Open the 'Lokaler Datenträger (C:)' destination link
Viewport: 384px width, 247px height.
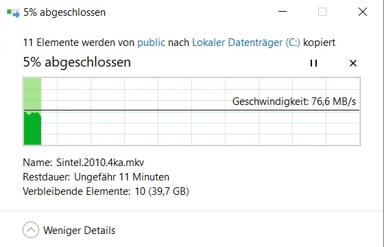[246, 43]
